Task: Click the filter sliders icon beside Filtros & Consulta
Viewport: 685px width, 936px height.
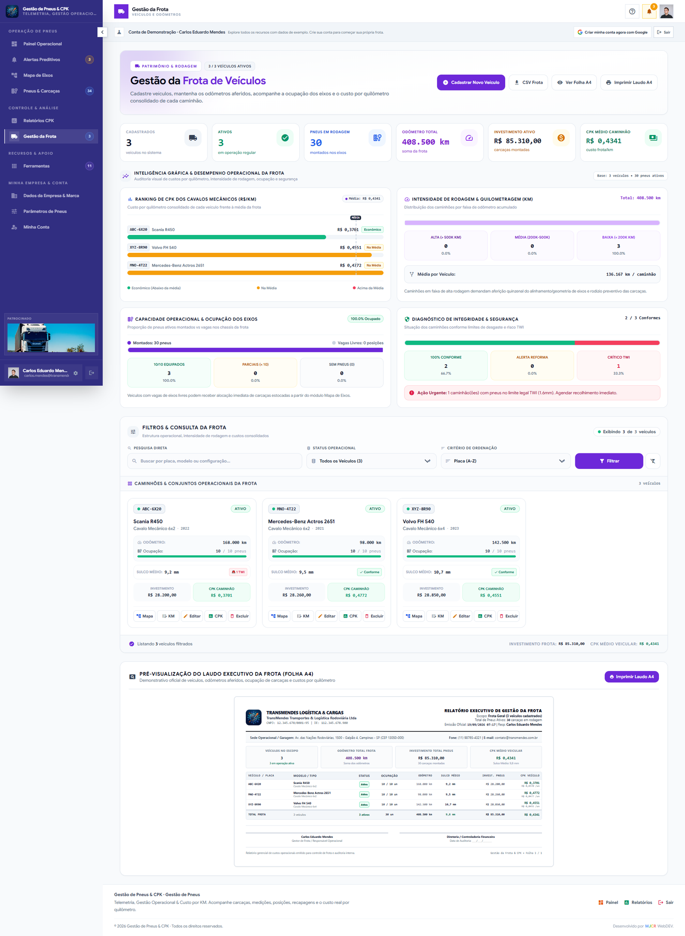Action: pyautogui.click(x=133, y=432)
